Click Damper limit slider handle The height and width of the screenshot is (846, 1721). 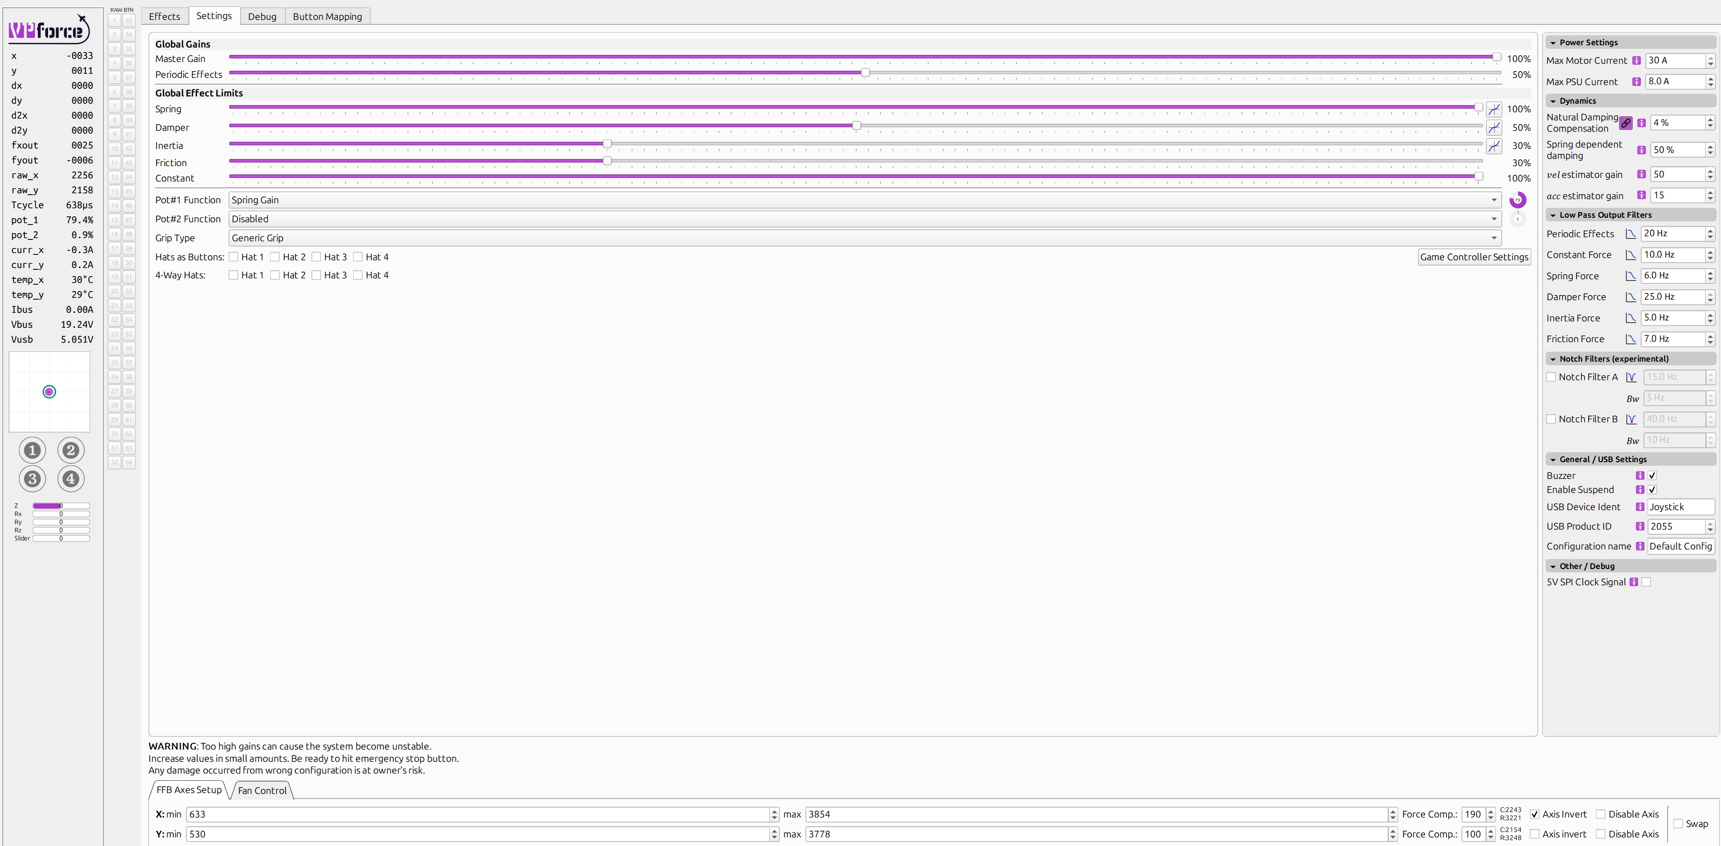[x=856, y=125]
